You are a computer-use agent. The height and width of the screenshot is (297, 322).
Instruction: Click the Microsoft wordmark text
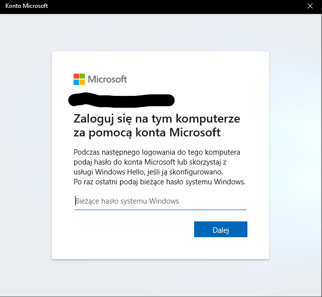coord(107,80)
